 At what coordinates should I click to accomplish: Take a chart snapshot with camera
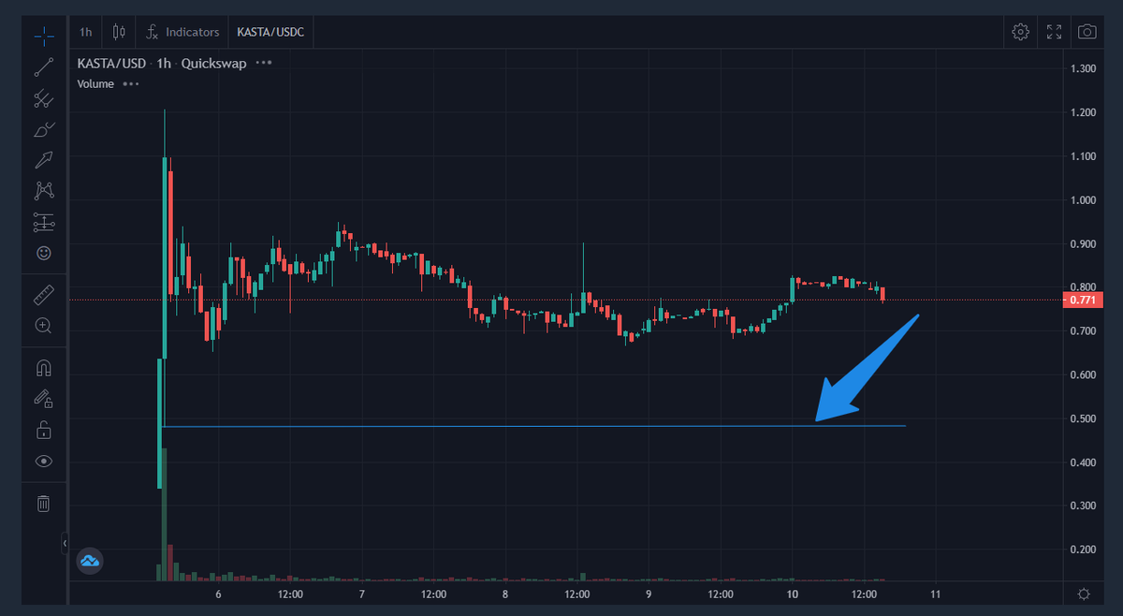click(x=1087, y=32)
